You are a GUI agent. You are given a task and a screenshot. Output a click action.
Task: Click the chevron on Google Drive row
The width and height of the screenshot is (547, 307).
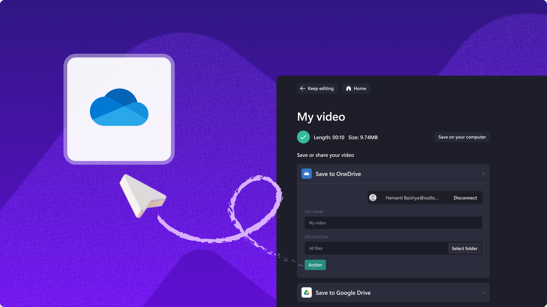pyautogui.click(x=483, y=293)
